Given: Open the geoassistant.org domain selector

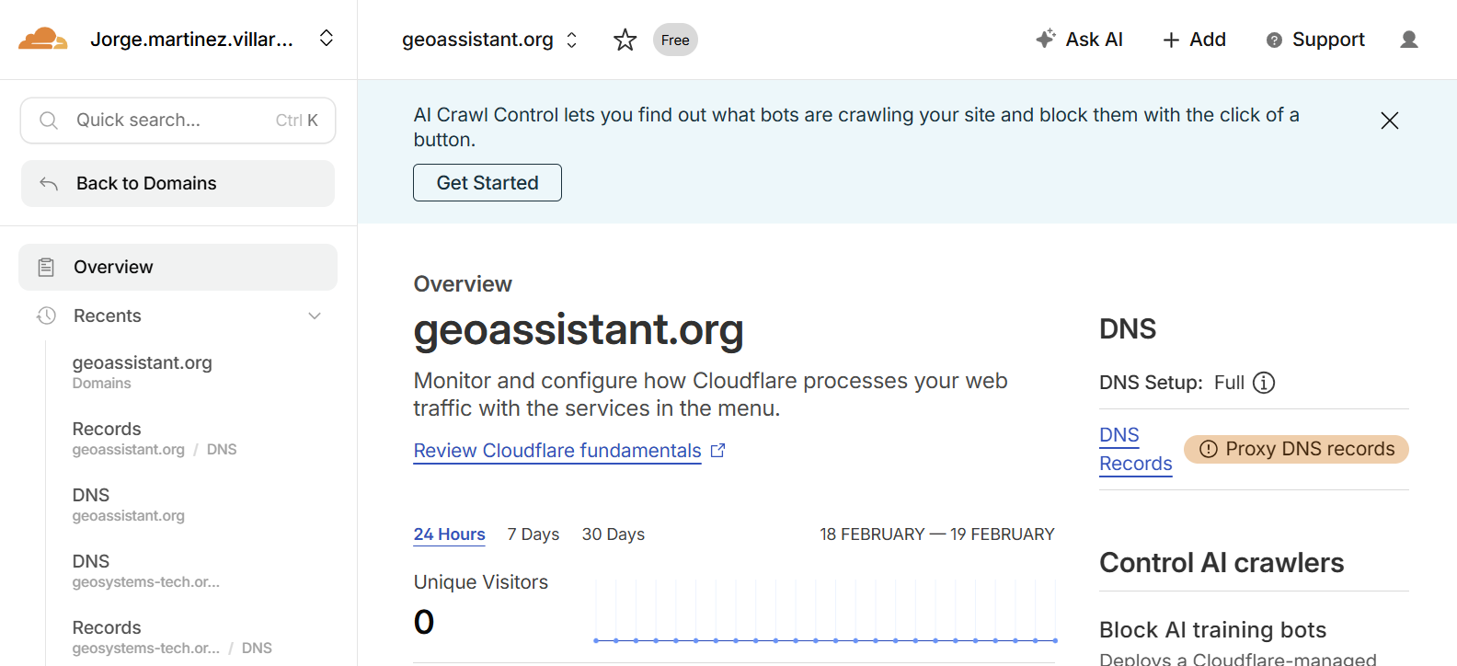Looking at the screenshot, I should 571,40.
